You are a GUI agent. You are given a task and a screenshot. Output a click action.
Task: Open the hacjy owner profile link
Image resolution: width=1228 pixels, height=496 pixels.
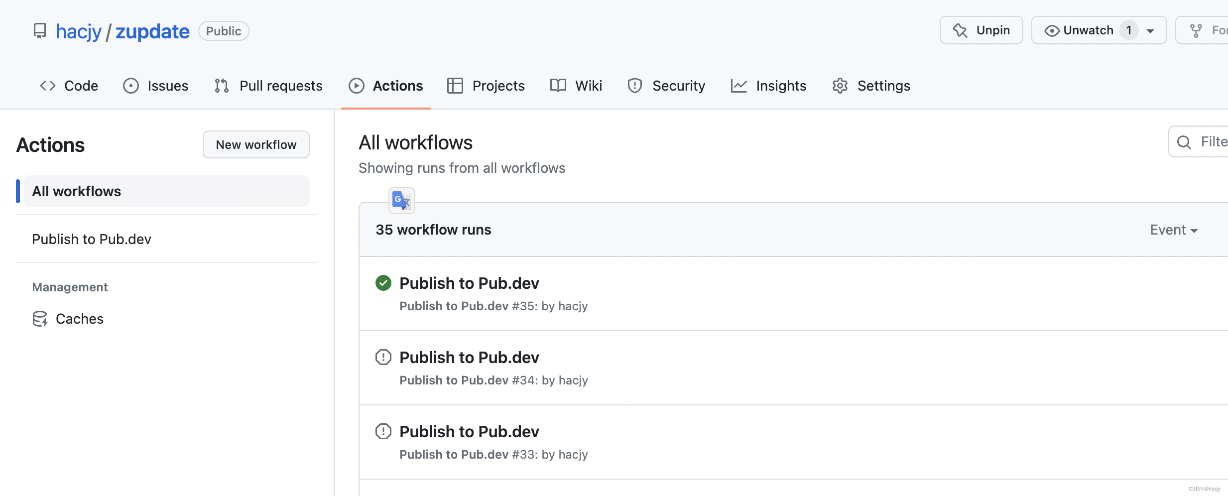(x=79, y=31)
